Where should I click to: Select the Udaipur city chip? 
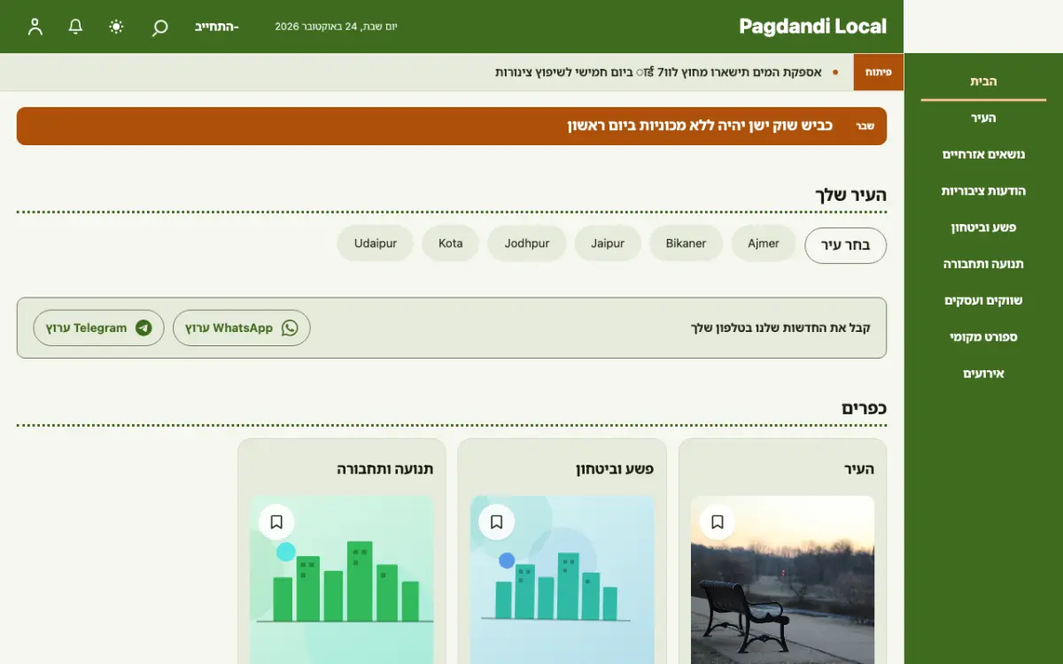(x=376, y=243)
